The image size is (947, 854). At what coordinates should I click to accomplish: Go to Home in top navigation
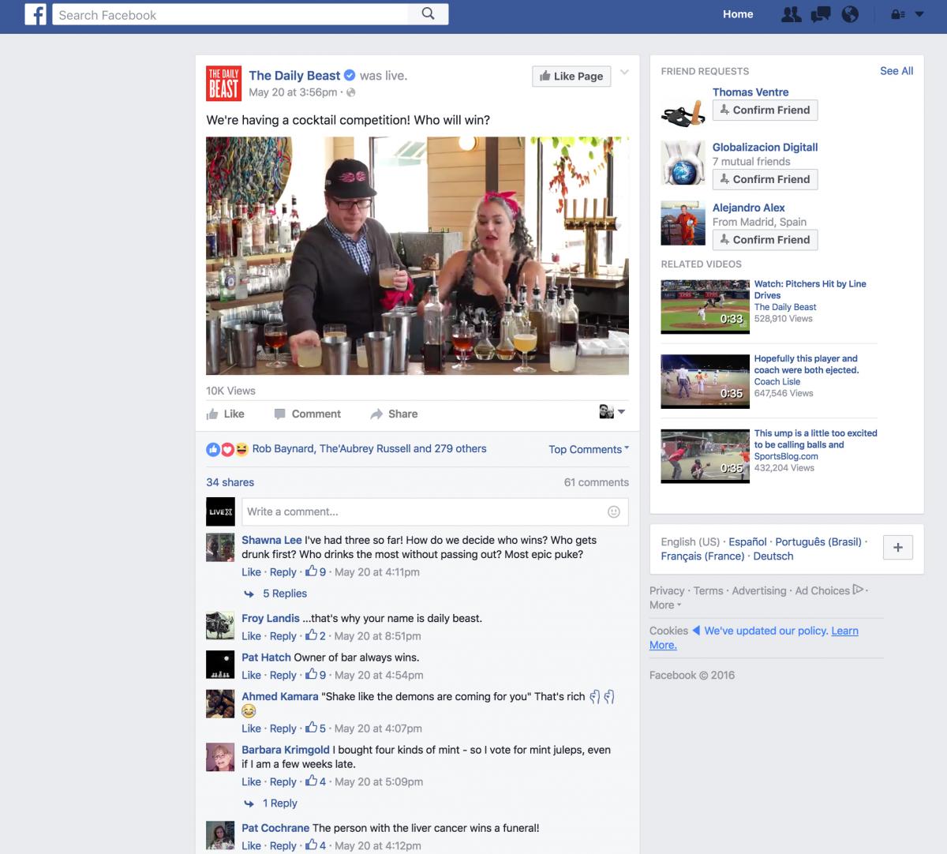click(x=738, y=14)
